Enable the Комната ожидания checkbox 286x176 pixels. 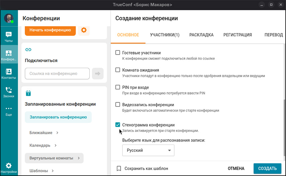pyautogui.click(x=118, y=70)
